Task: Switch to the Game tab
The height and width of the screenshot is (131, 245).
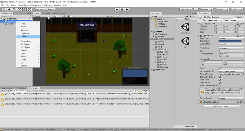Action: (46, 14)
